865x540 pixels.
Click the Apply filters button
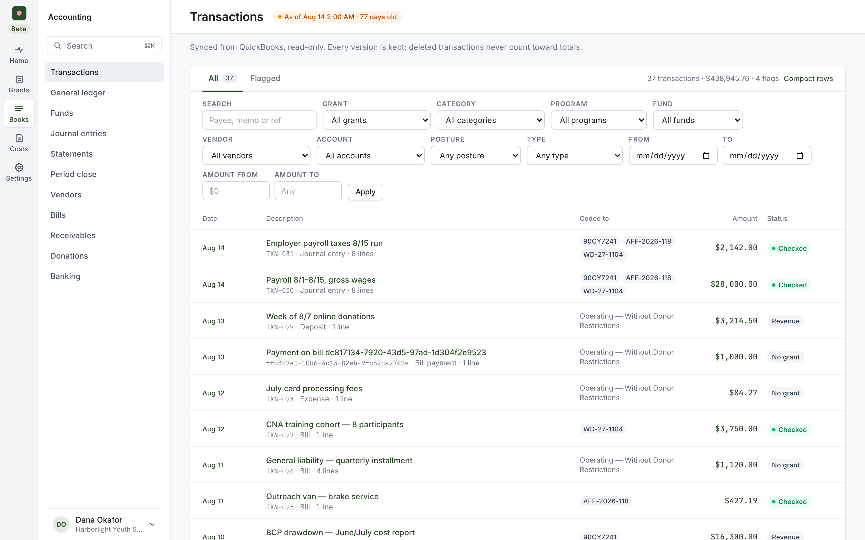pos(365,192)
